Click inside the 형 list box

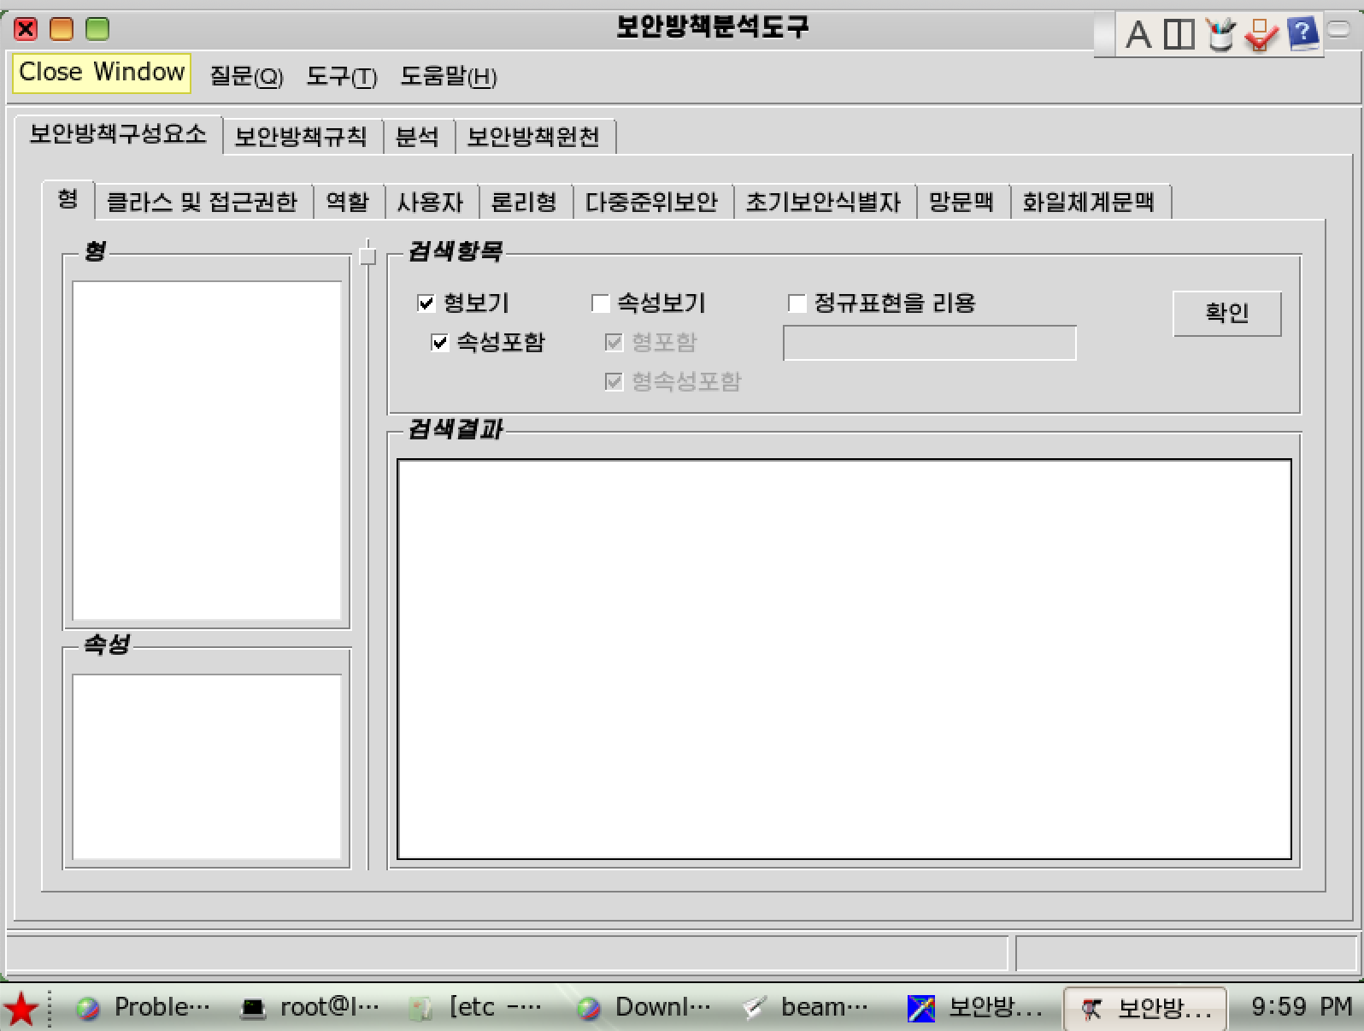tap(207, 451)
